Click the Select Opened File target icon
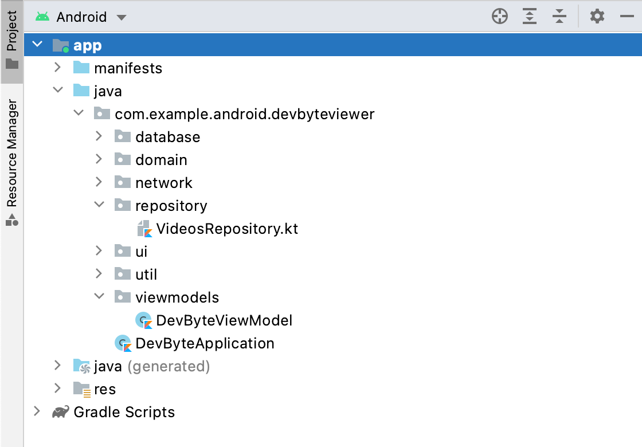Image resolution: width=642 pixels, height=447 pixels. [x=499, y=16]
